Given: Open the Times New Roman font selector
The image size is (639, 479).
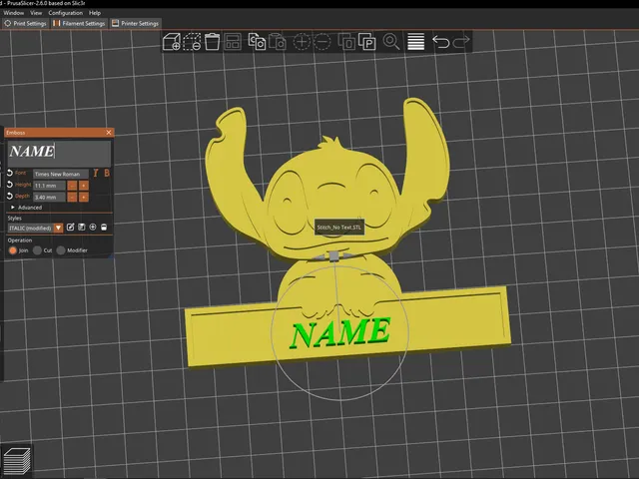Looking at the screenshot, I should [x=60, y=174].
